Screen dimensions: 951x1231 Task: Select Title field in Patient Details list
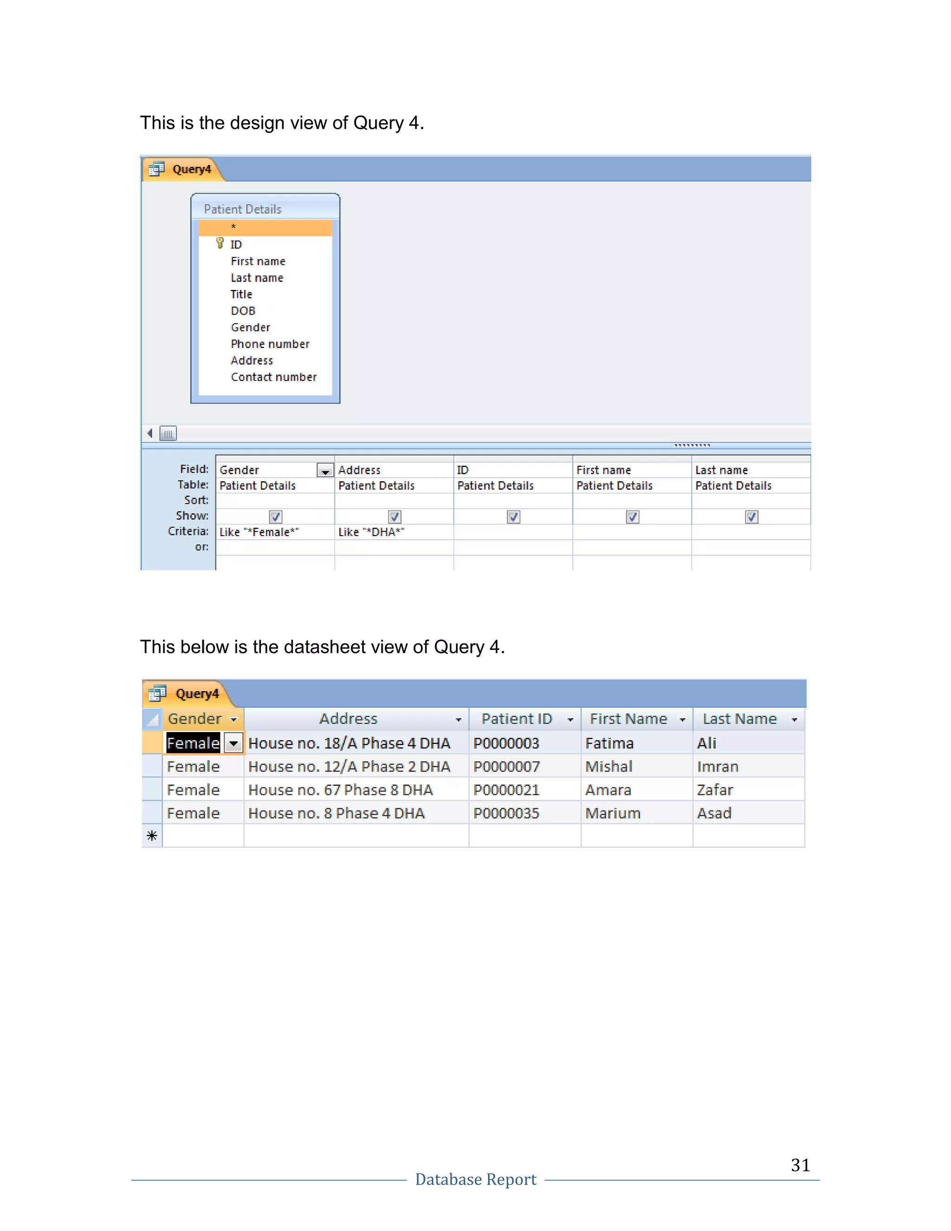pos(265,294)
